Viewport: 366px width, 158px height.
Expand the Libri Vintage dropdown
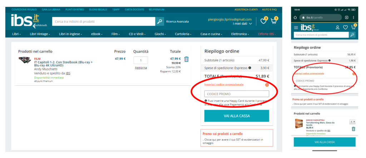[40, 34]
